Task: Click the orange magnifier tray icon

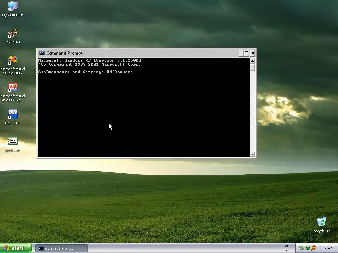Action: (x=314, y=248)
